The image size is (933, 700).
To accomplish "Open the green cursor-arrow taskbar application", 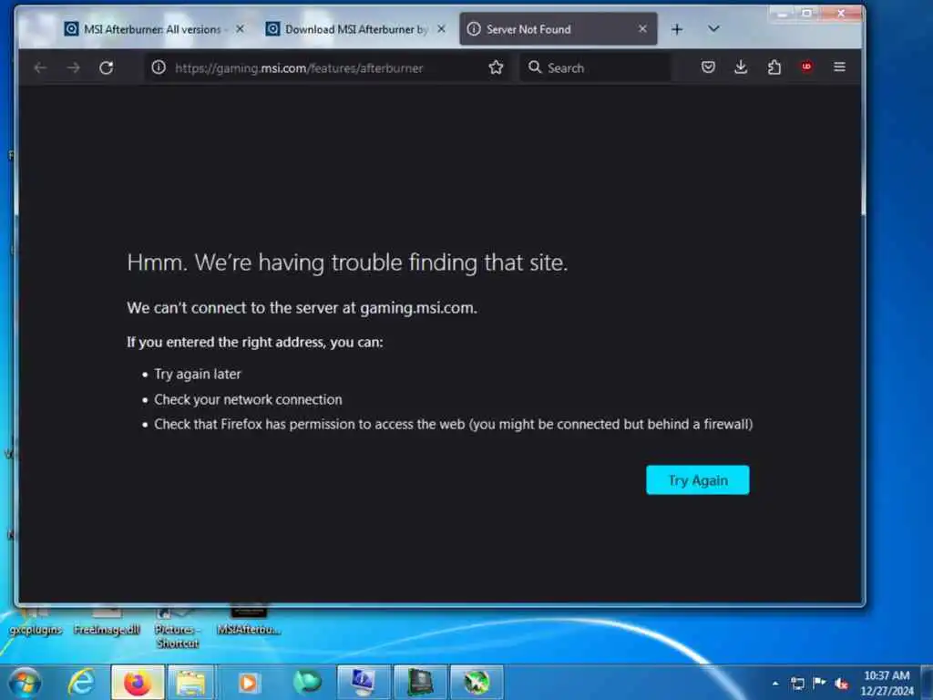I will [477, 682].
